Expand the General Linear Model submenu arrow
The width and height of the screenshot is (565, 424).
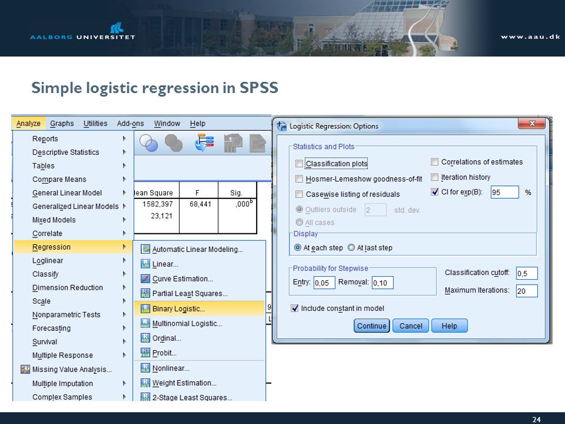pos(124,193)
